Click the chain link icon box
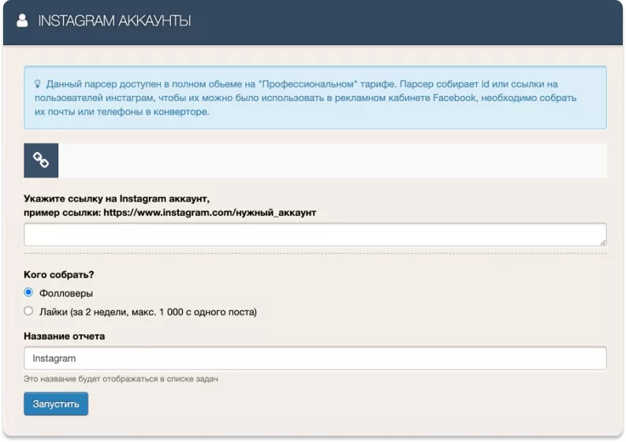Image resolution: width=626 pixels, height=442 pixels. pyautogui.click(x=41, y=161)
